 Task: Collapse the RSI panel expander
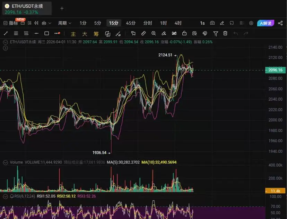[x=5, y=196]
